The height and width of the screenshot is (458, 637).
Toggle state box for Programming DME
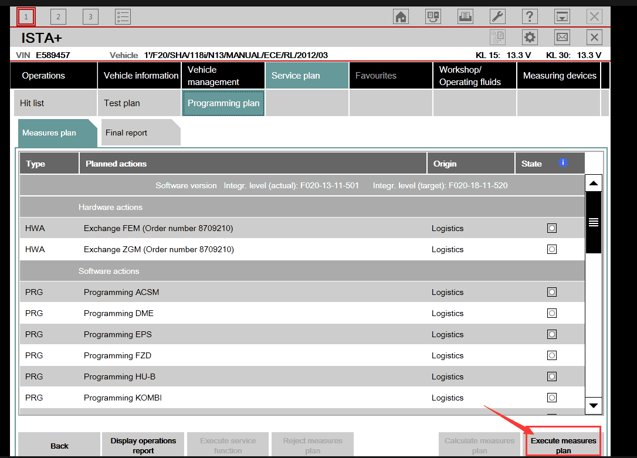click(552, 313)
